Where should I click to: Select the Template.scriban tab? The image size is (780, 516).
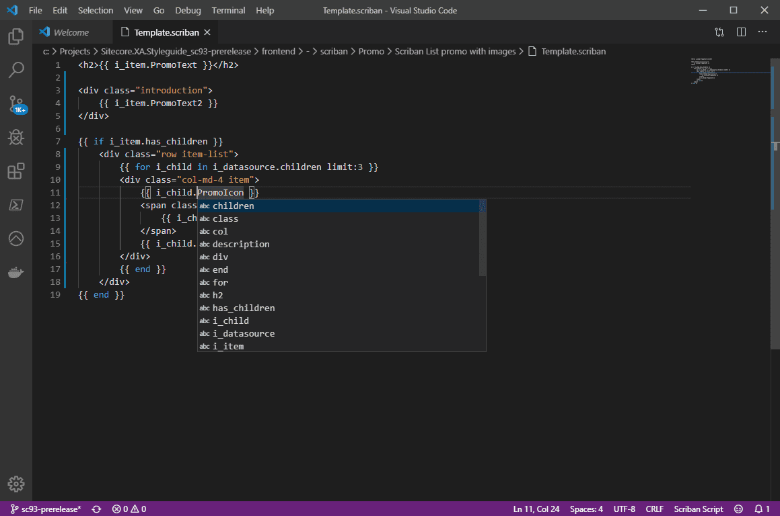(166, 32)
